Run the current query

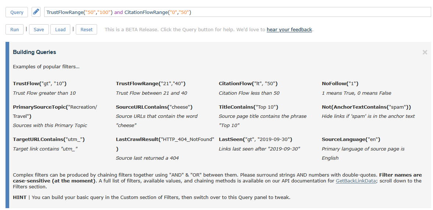[x=15, y=29]
